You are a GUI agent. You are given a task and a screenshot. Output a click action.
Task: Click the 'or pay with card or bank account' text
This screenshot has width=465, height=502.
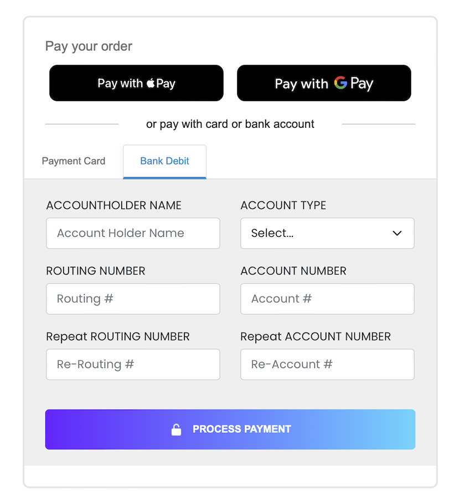pyautogui.click(x=230, y=123)
